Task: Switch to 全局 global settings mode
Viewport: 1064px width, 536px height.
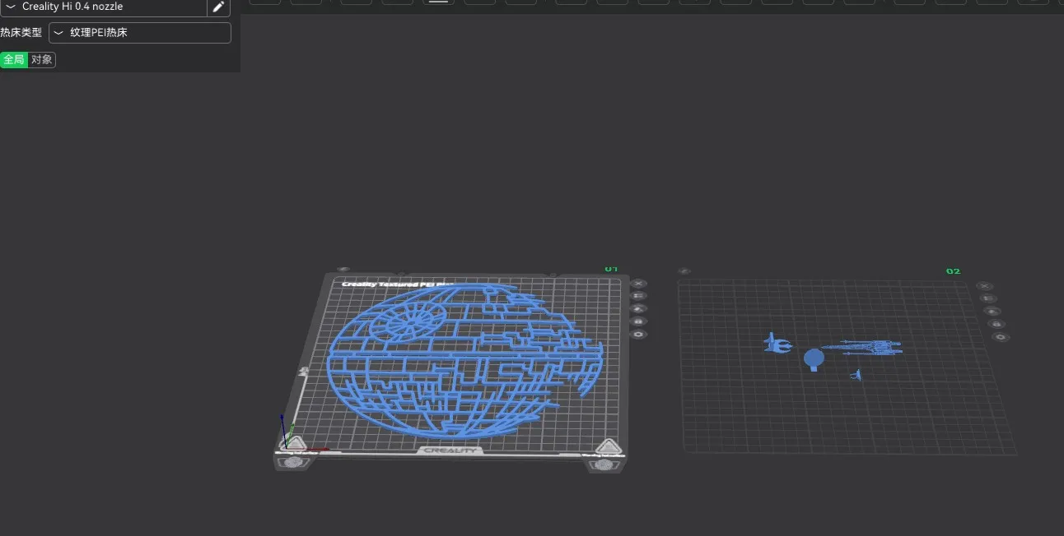Action: (14, 60)
